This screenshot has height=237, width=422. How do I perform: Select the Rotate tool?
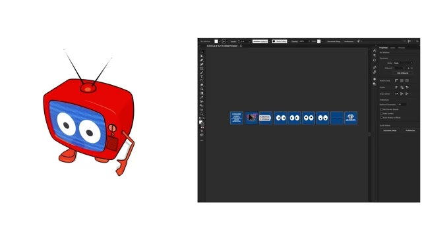pos(202,81)
